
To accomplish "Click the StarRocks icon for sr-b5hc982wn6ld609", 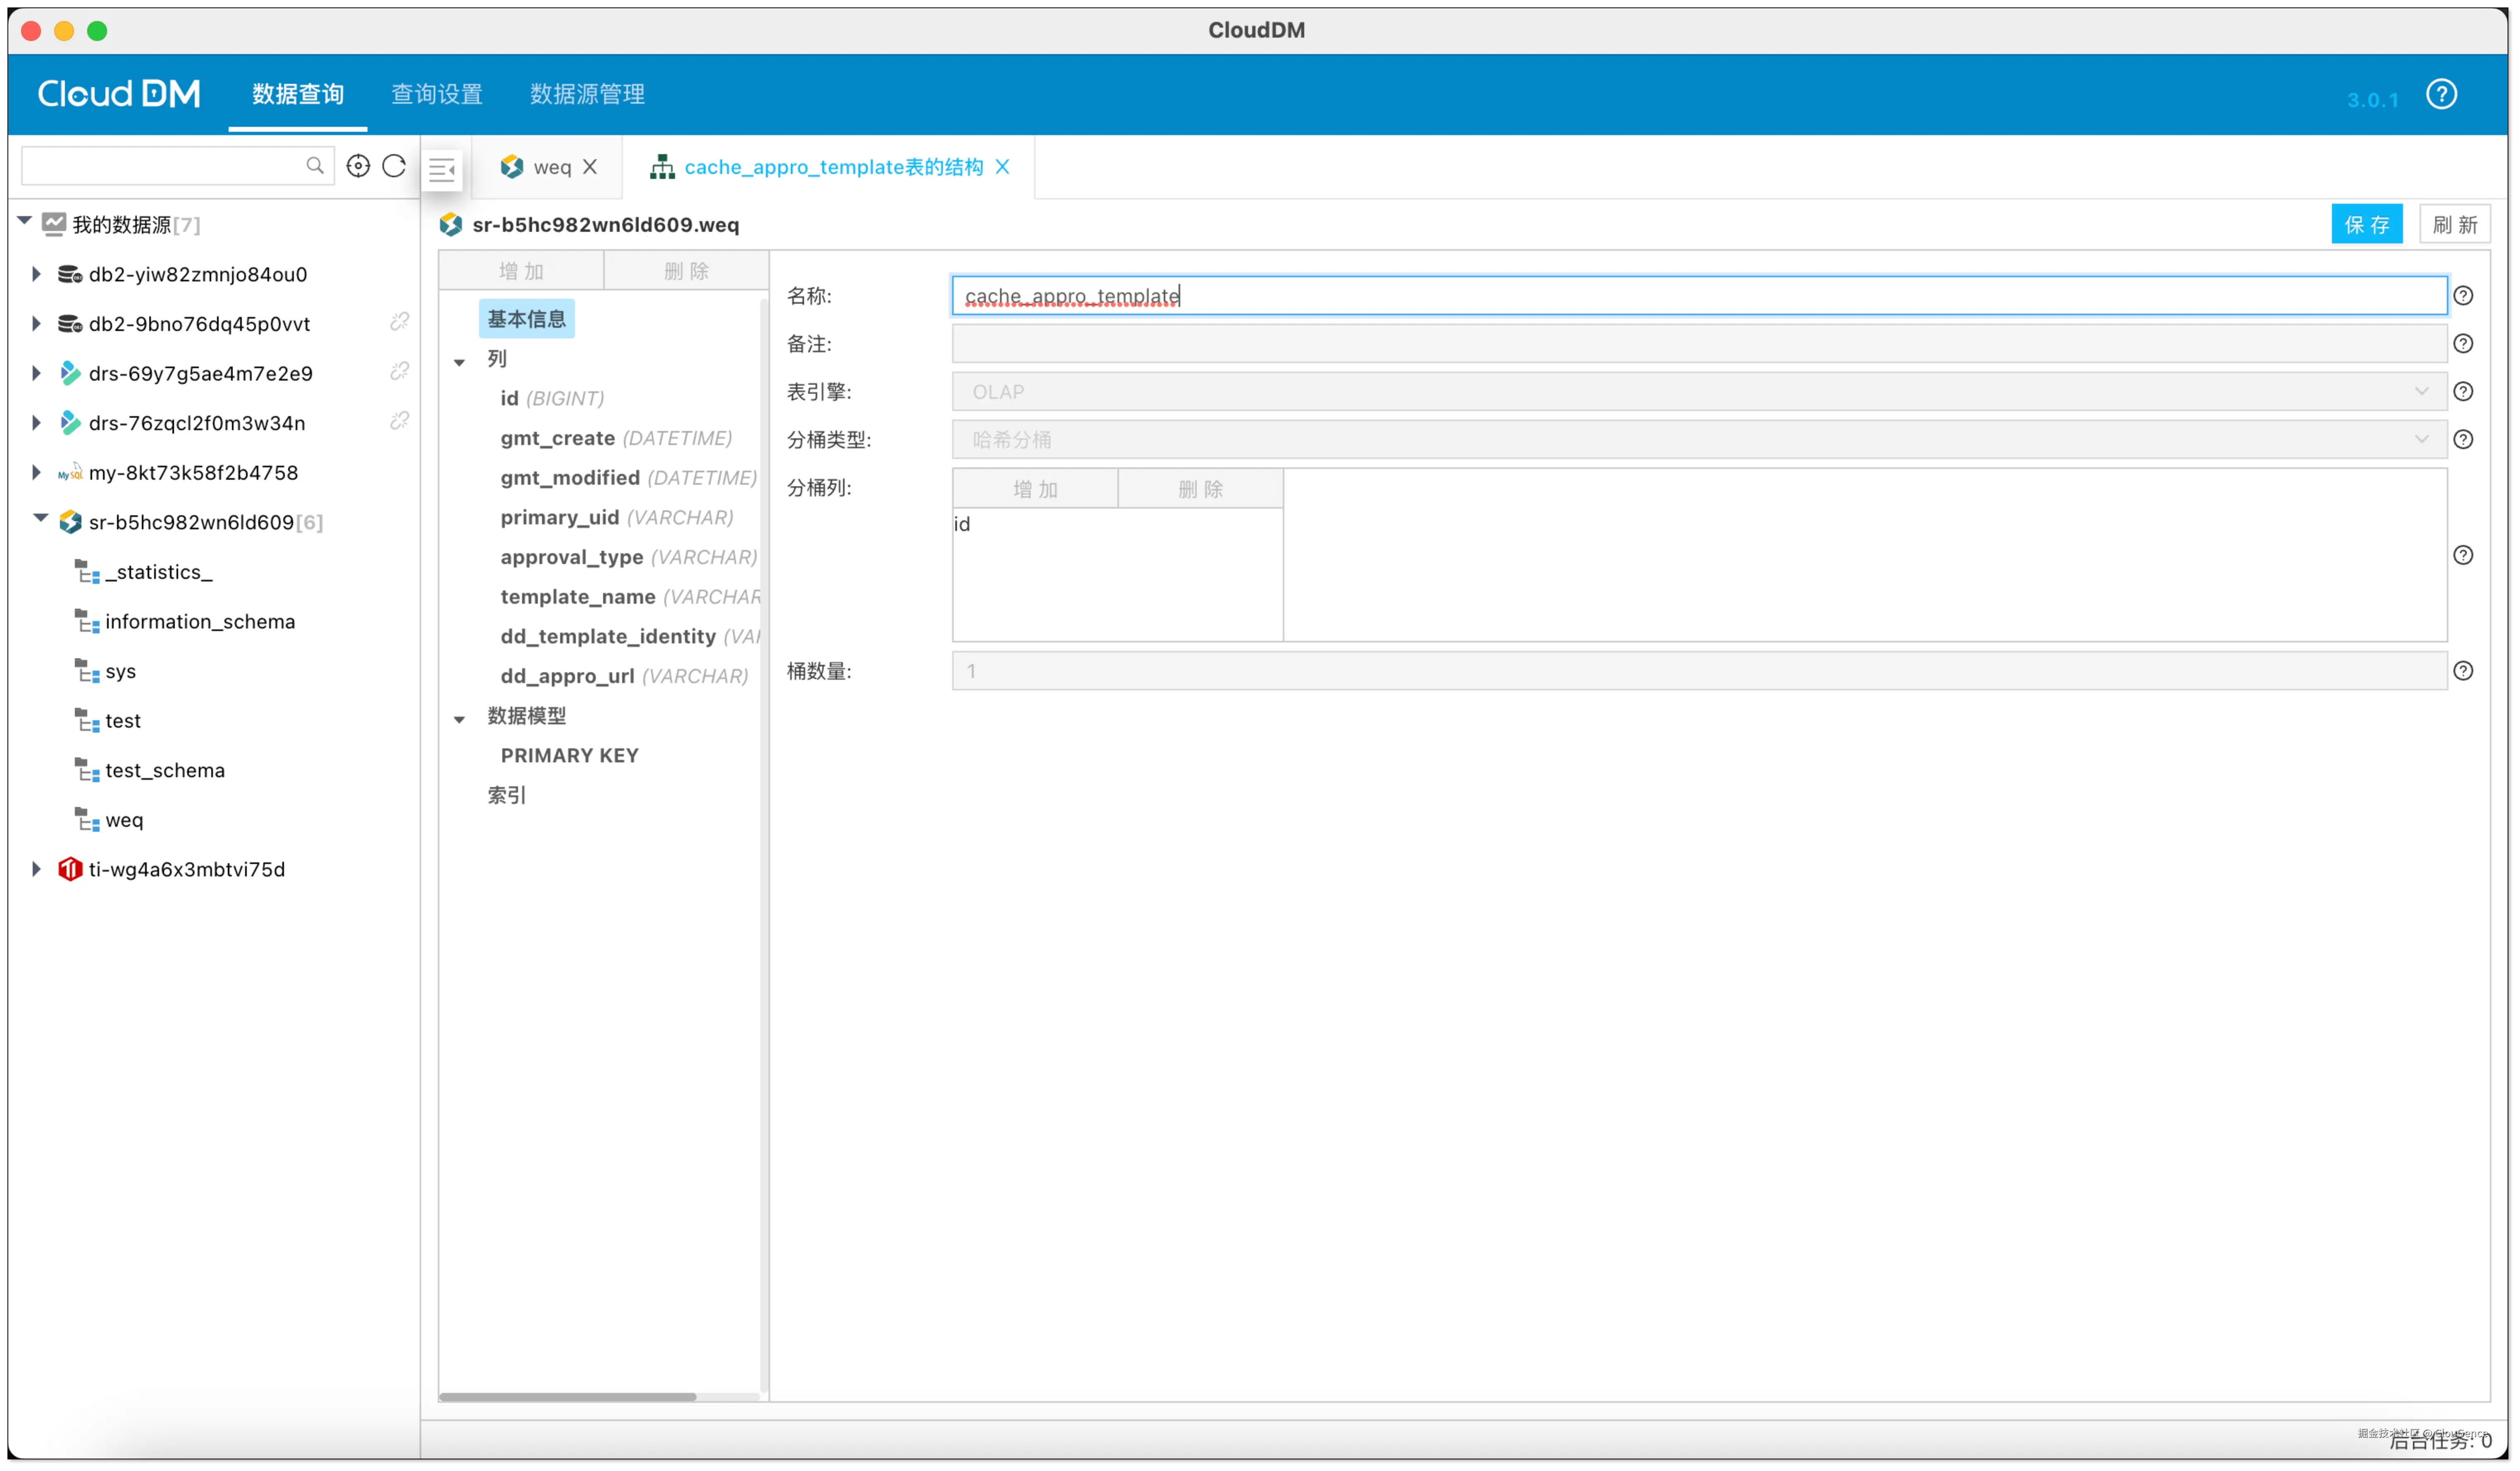I will [69, 521].
